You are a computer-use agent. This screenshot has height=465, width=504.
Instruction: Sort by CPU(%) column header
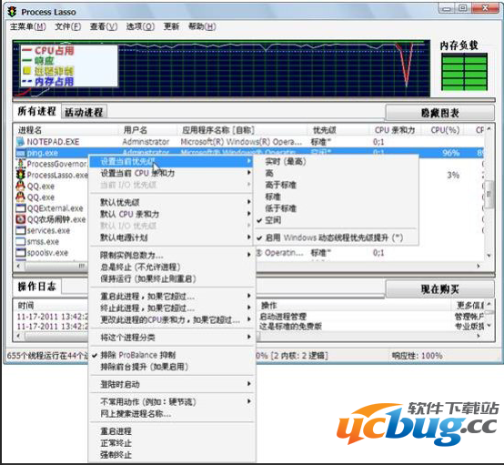tap(445, 130)
